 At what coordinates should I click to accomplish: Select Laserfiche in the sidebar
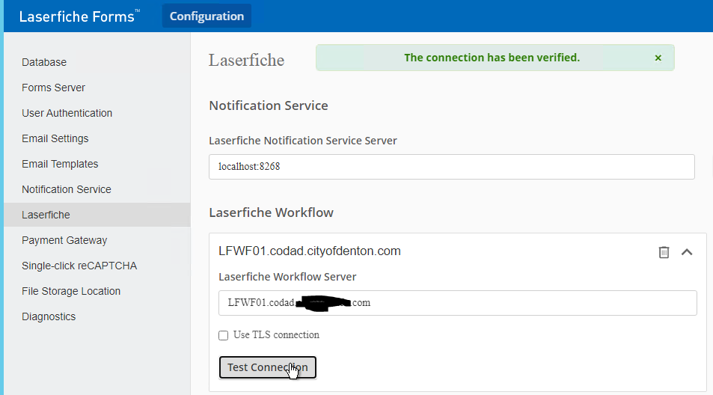(x=46, y=215)
